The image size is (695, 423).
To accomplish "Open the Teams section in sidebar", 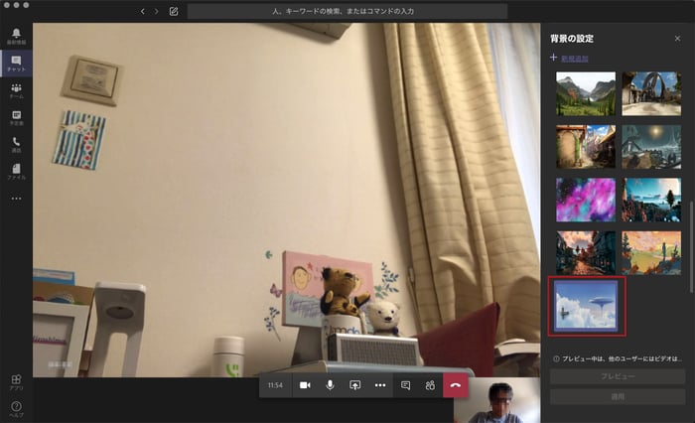I will tap(16, 90).
